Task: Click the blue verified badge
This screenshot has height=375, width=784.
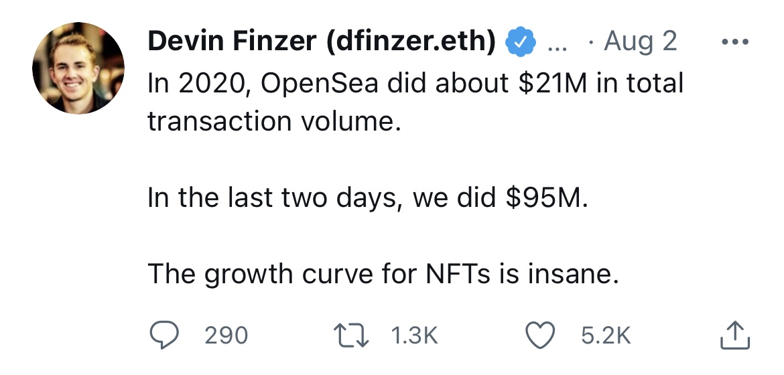Action: click(x=521, y=42)
